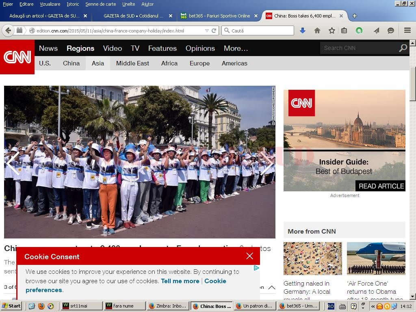This screenshot has height=312, width=416.
Task: Open the Semne de carte menu
Action: pyautogui.click(x=101, y=4)
